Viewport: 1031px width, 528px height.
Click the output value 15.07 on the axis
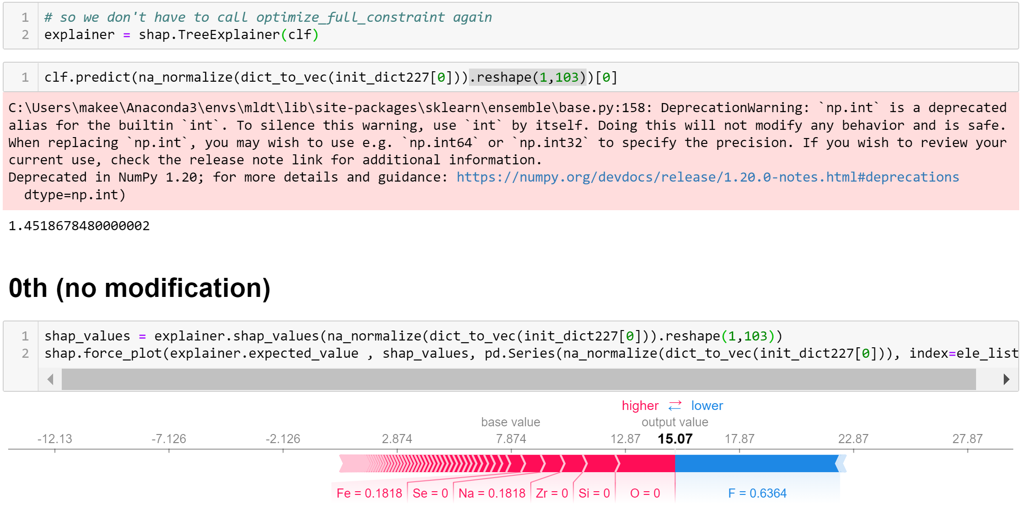coord(674,439)
